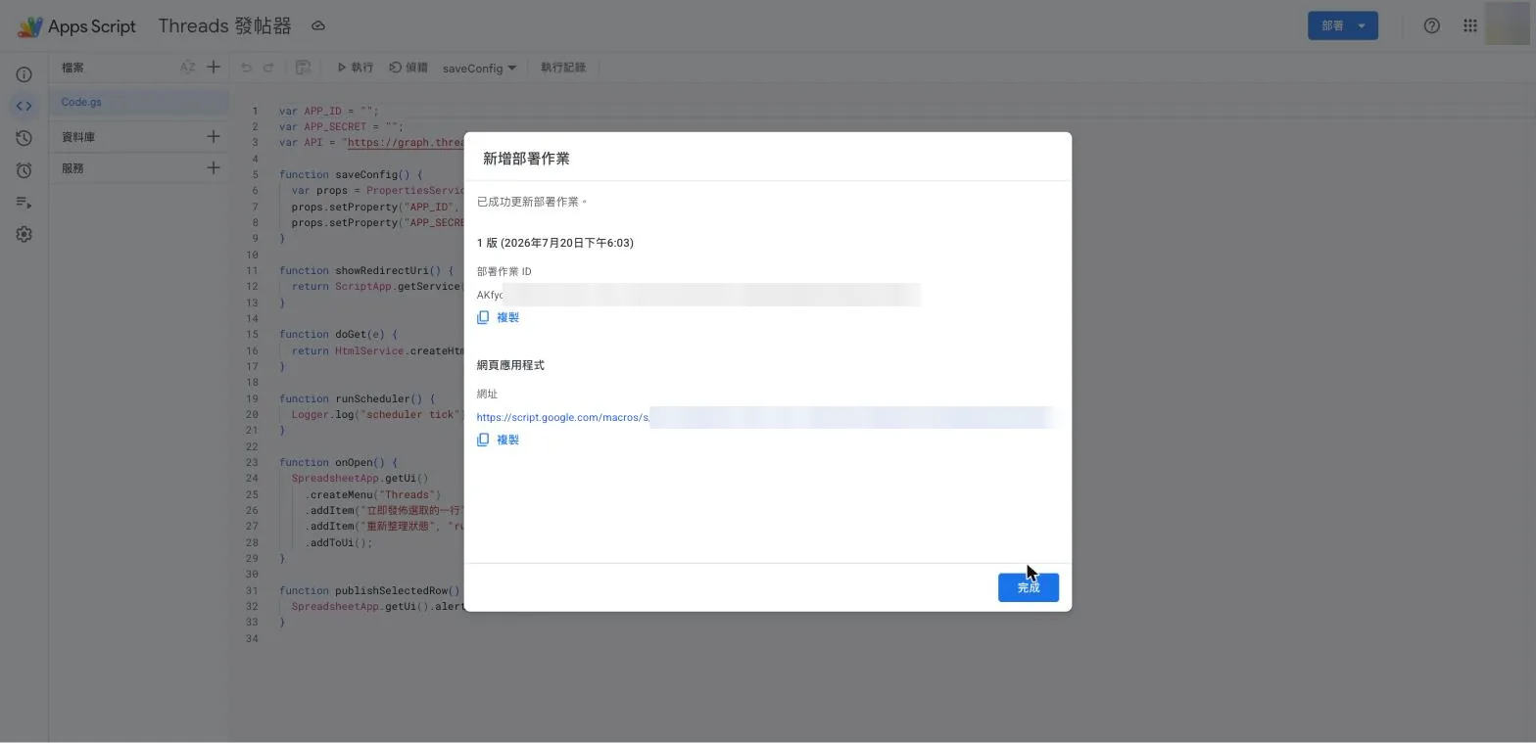The height and width of the screenshot is (743, 1536).
Task: Open the Google apps grid icon
Action: coord(1469,25)
